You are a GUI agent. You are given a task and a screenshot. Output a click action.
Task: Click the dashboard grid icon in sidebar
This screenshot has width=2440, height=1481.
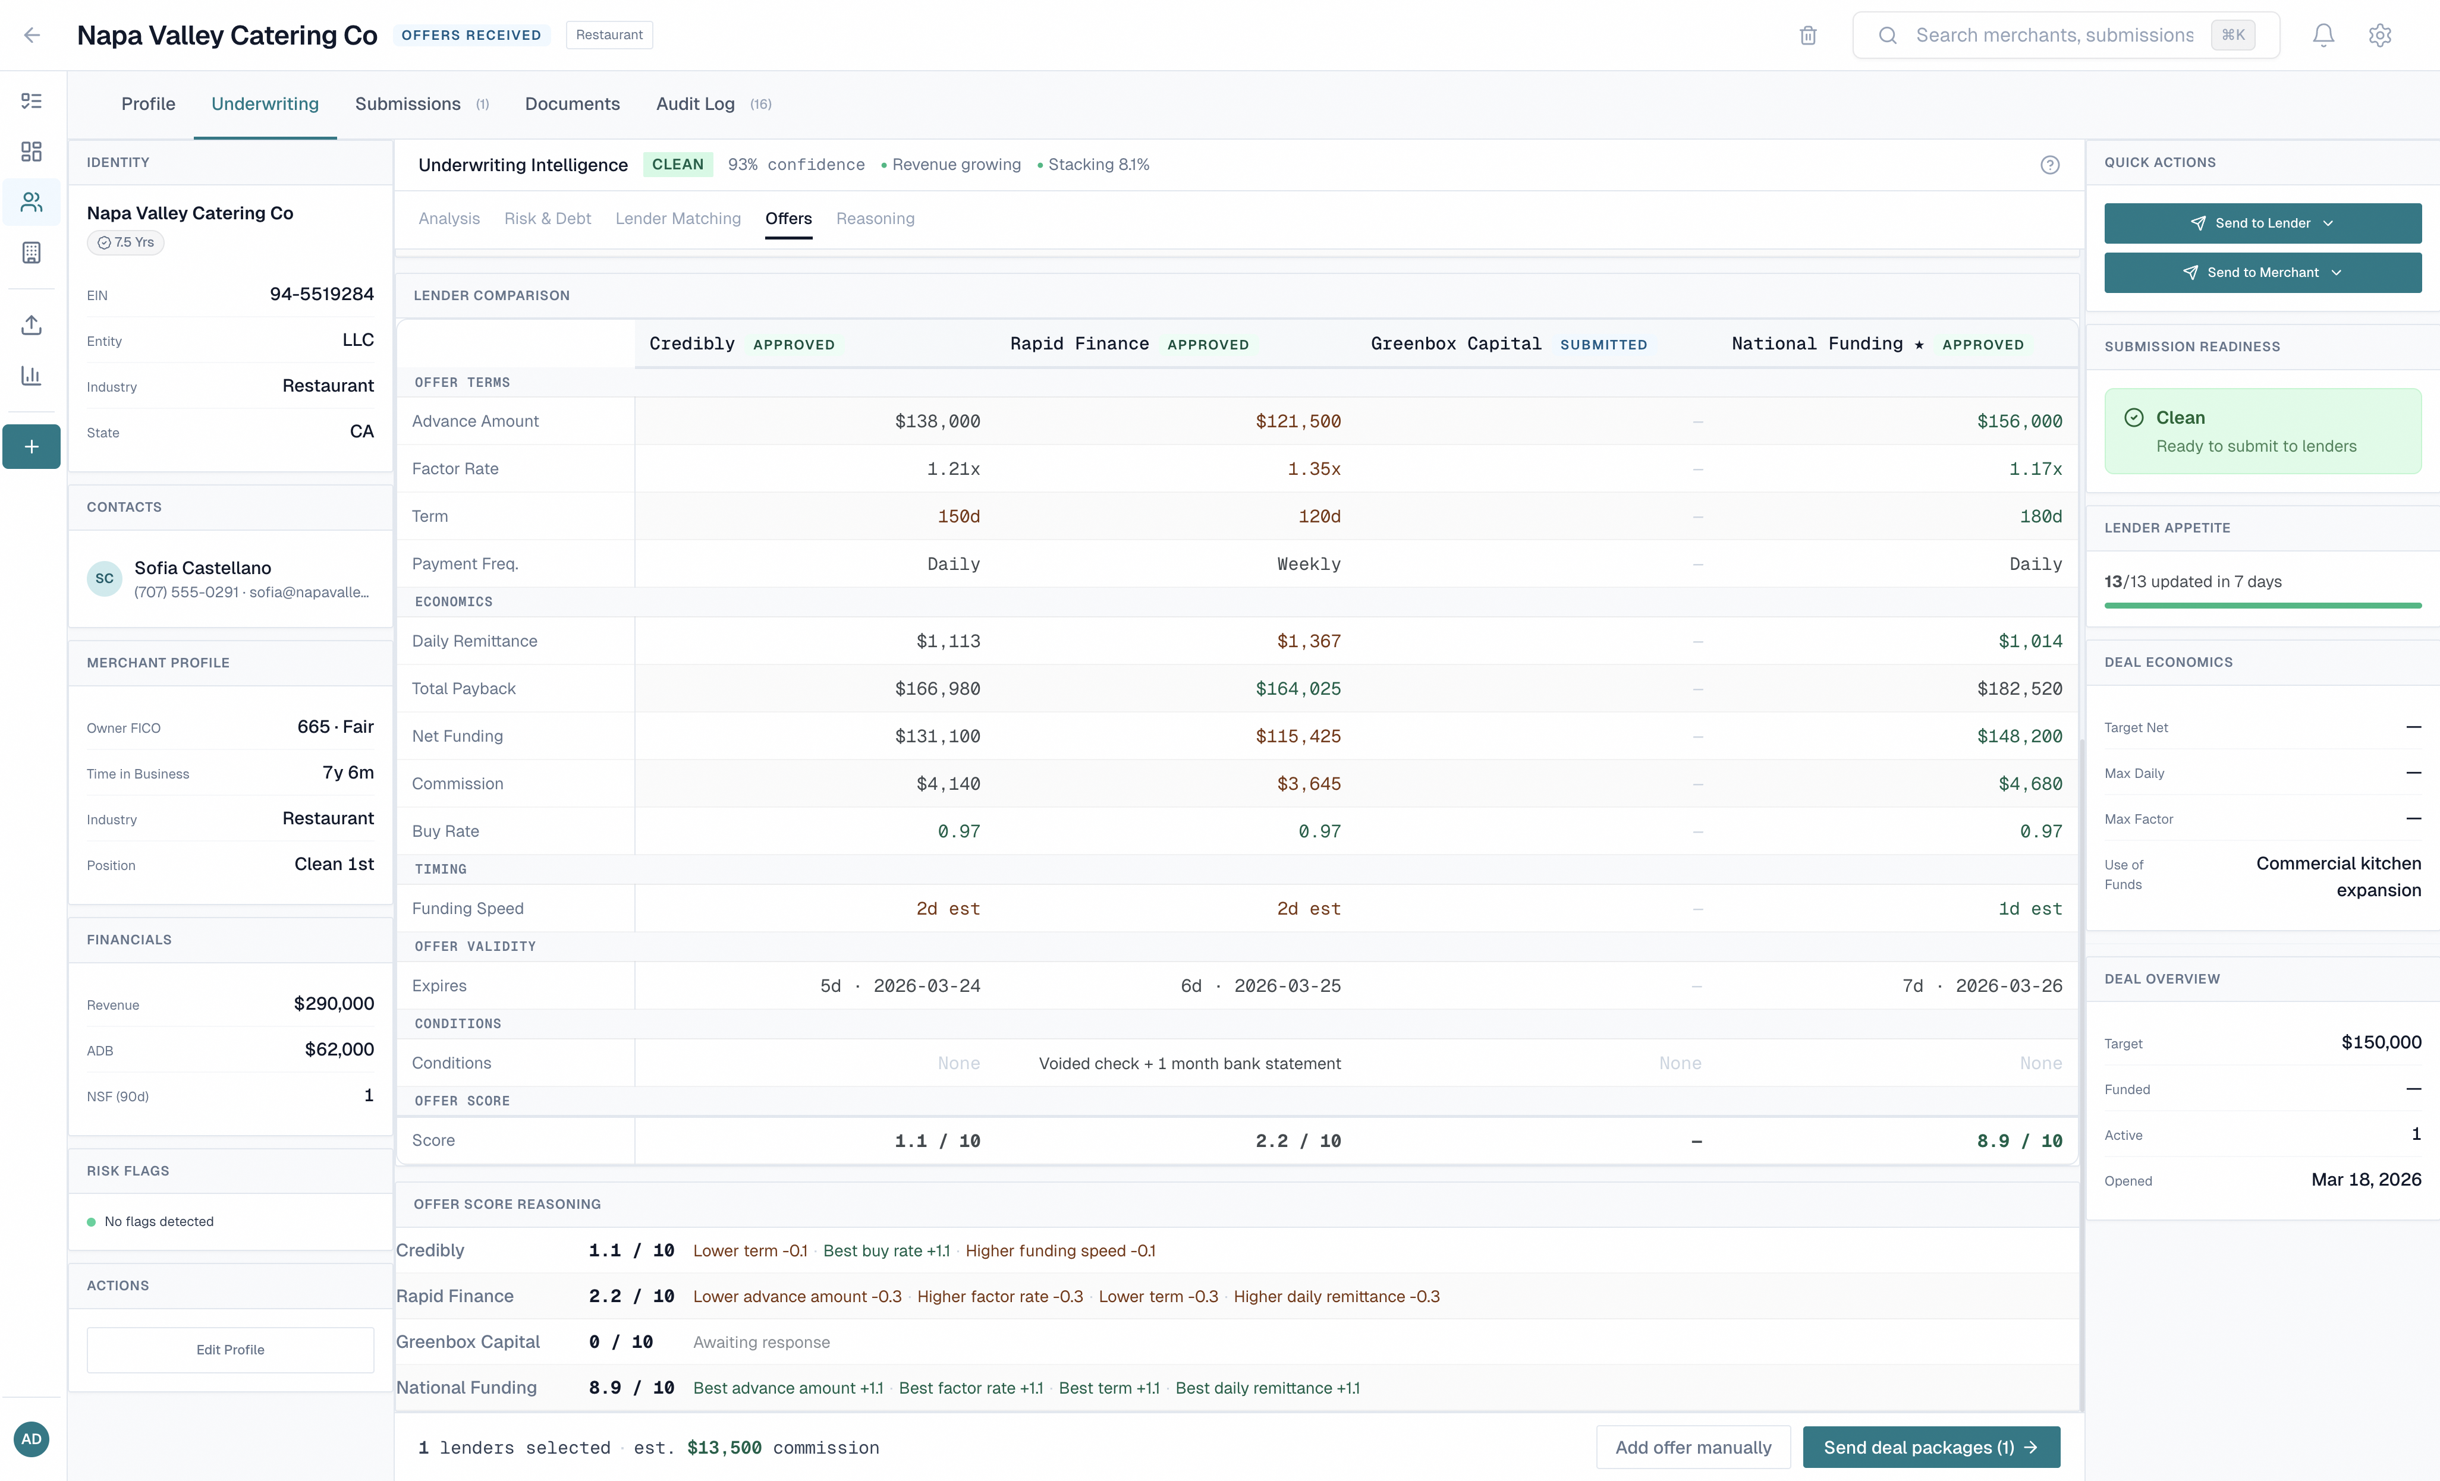point(32,152)
